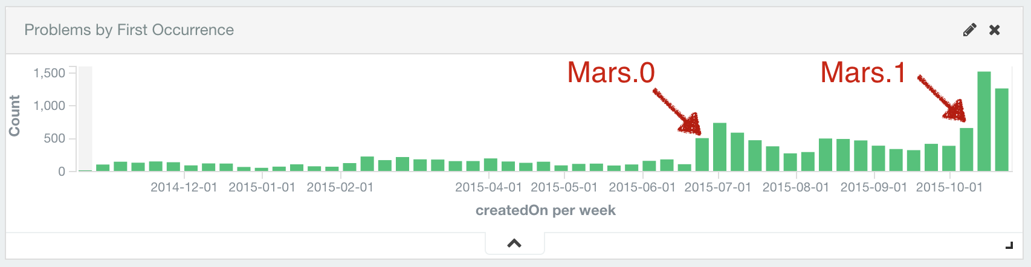
Task: Click the bar under the Mars.0 arrow
Action: 702,155
